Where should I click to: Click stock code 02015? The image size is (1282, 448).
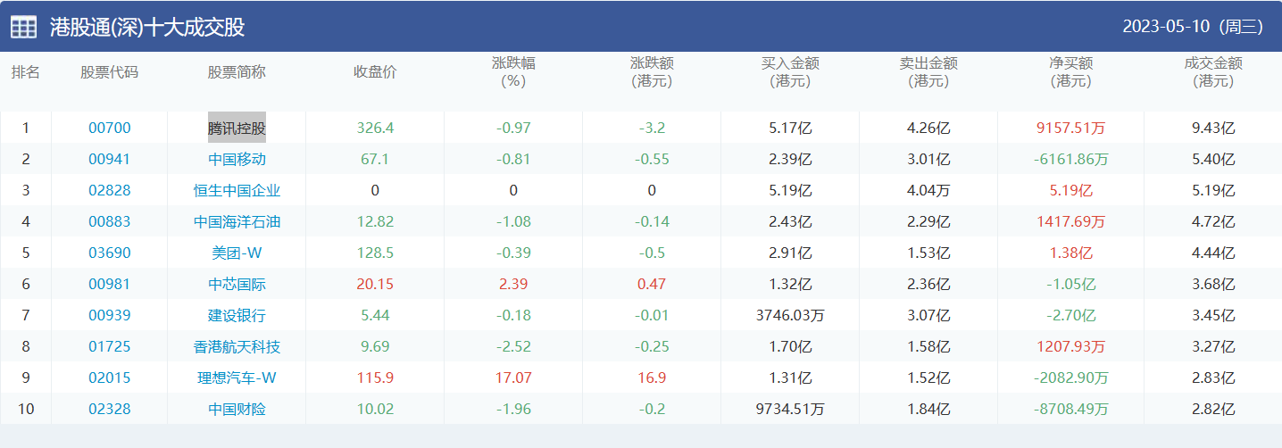109,377
